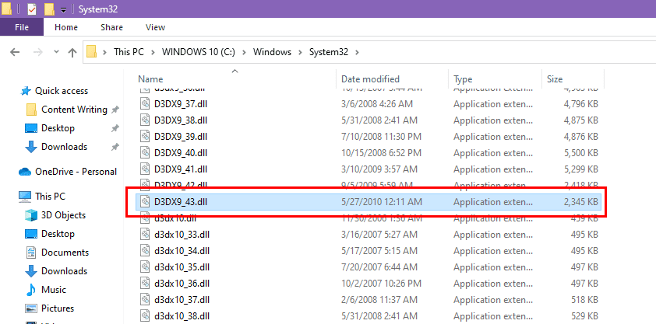Select OneDrive - Personal in sidebar
The image size is (656, 324).
tap(76, 172)
